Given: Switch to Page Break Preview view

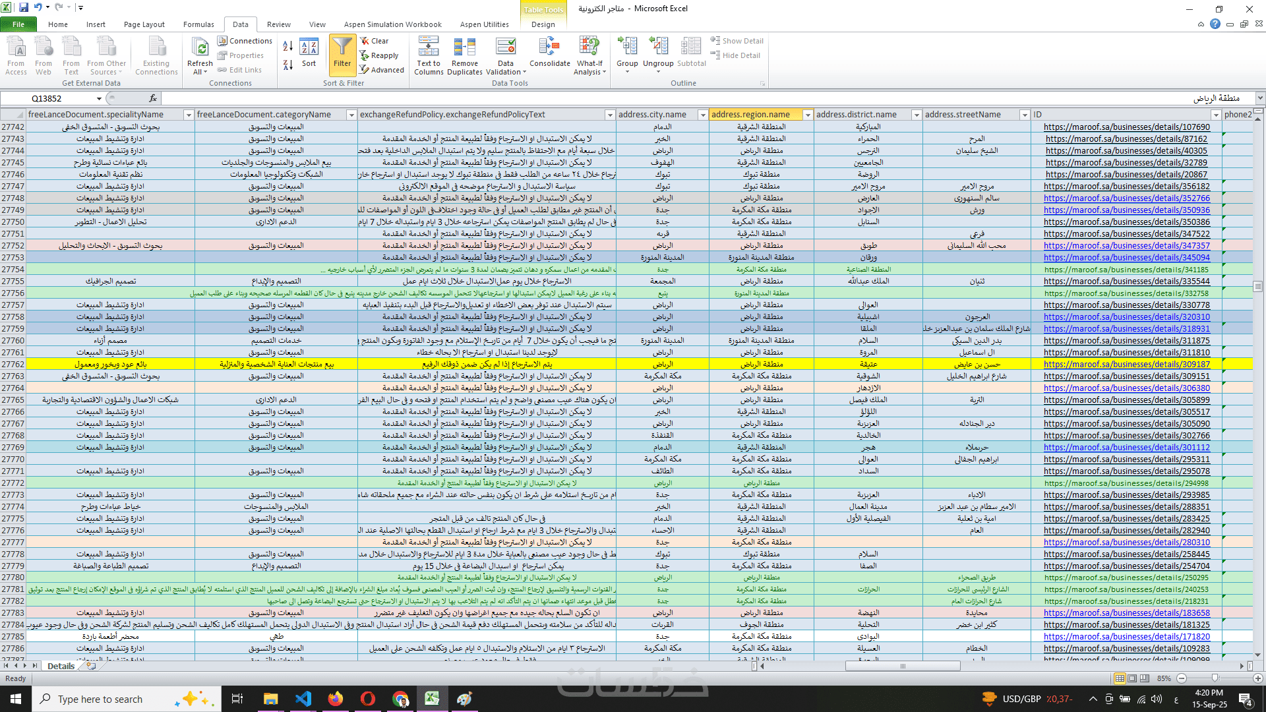Looking at the screenshot, I should [1145, 678].
